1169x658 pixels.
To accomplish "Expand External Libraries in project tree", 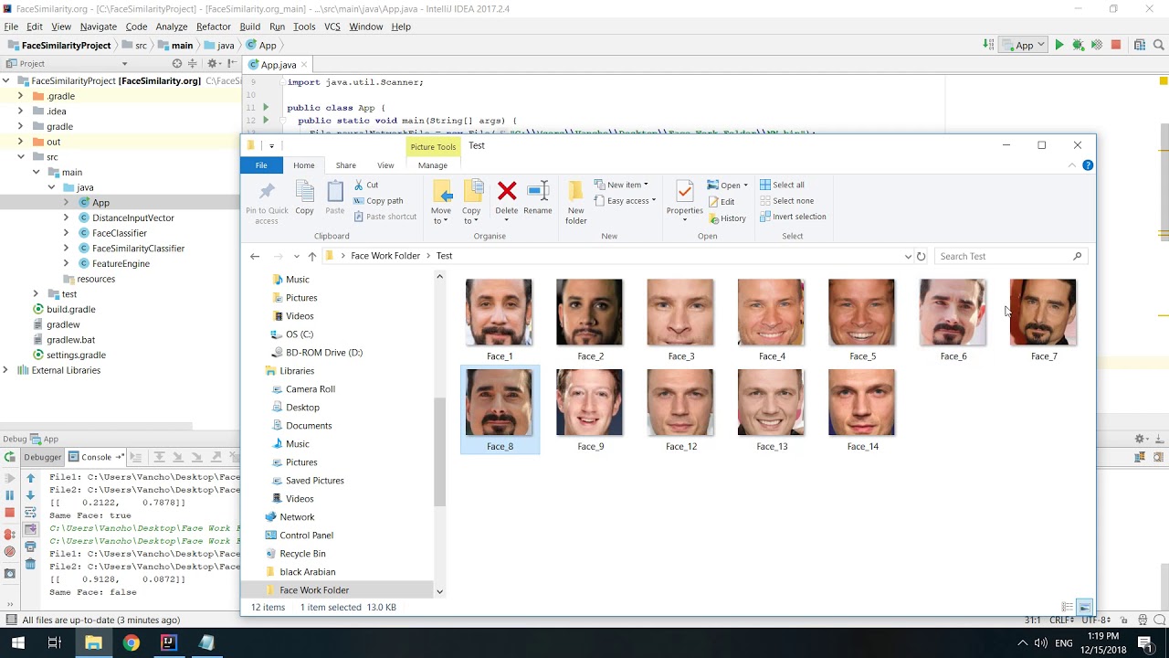I will tap(5, 370).
